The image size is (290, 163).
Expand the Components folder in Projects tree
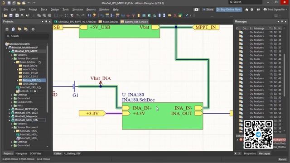12,102
